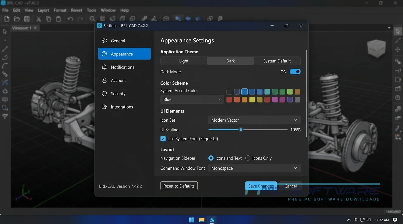Go to Security settings section
Image resolution: width=403 pixels, height=224 pixels.
point(124,94)
